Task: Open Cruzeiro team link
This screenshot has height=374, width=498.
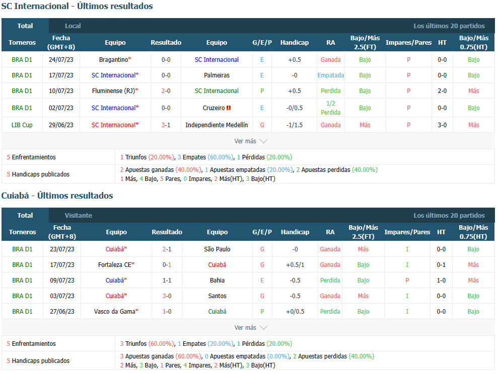Action: tap(214, 108)
